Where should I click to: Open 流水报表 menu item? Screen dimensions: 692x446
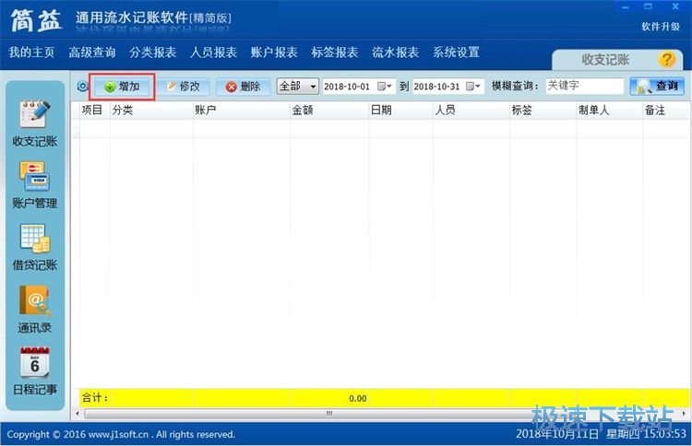coord(395,53)
